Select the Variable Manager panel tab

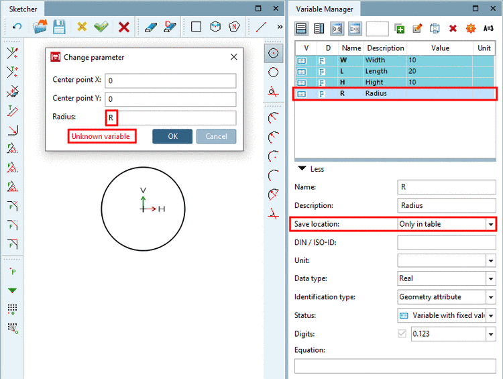325,9
